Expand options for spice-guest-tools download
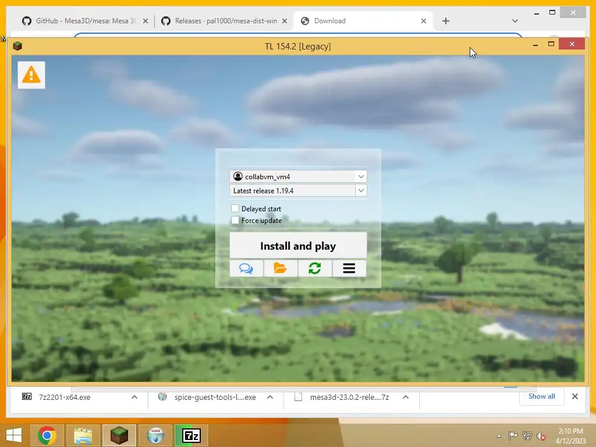The height and width of the screenshot is (447, 596). point(270,397)
